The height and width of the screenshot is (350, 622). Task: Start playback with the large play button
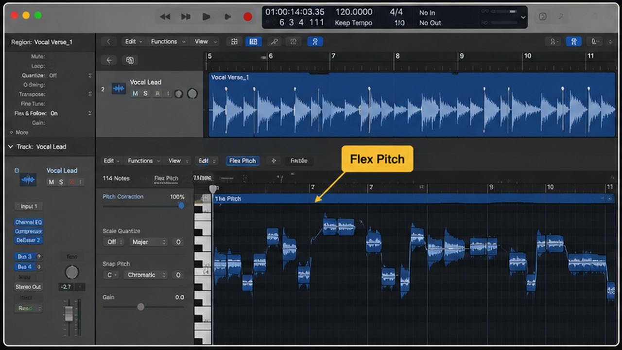pyautogui.click(x=207, y=17)
